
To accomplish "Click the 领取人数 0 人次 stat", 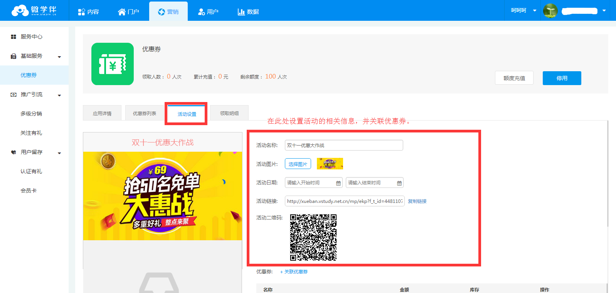I will pos(162,77).
